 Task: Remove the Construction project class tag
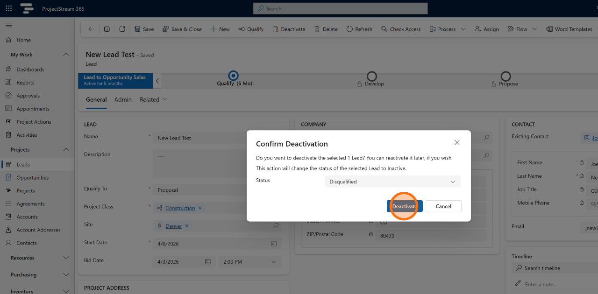[x=200, y=208]
